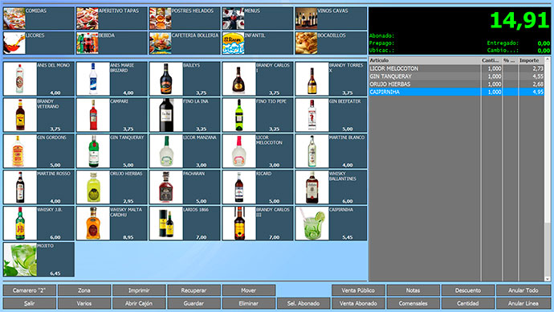This screenshot has width=554, height=312.
Task: Apply a discount with Descuento button
Action: [468, 290]
